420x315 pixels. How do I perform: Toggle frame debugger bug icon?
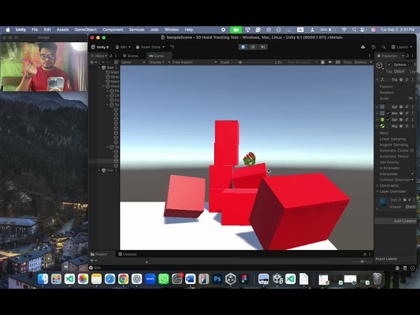[x=323, y=62]
